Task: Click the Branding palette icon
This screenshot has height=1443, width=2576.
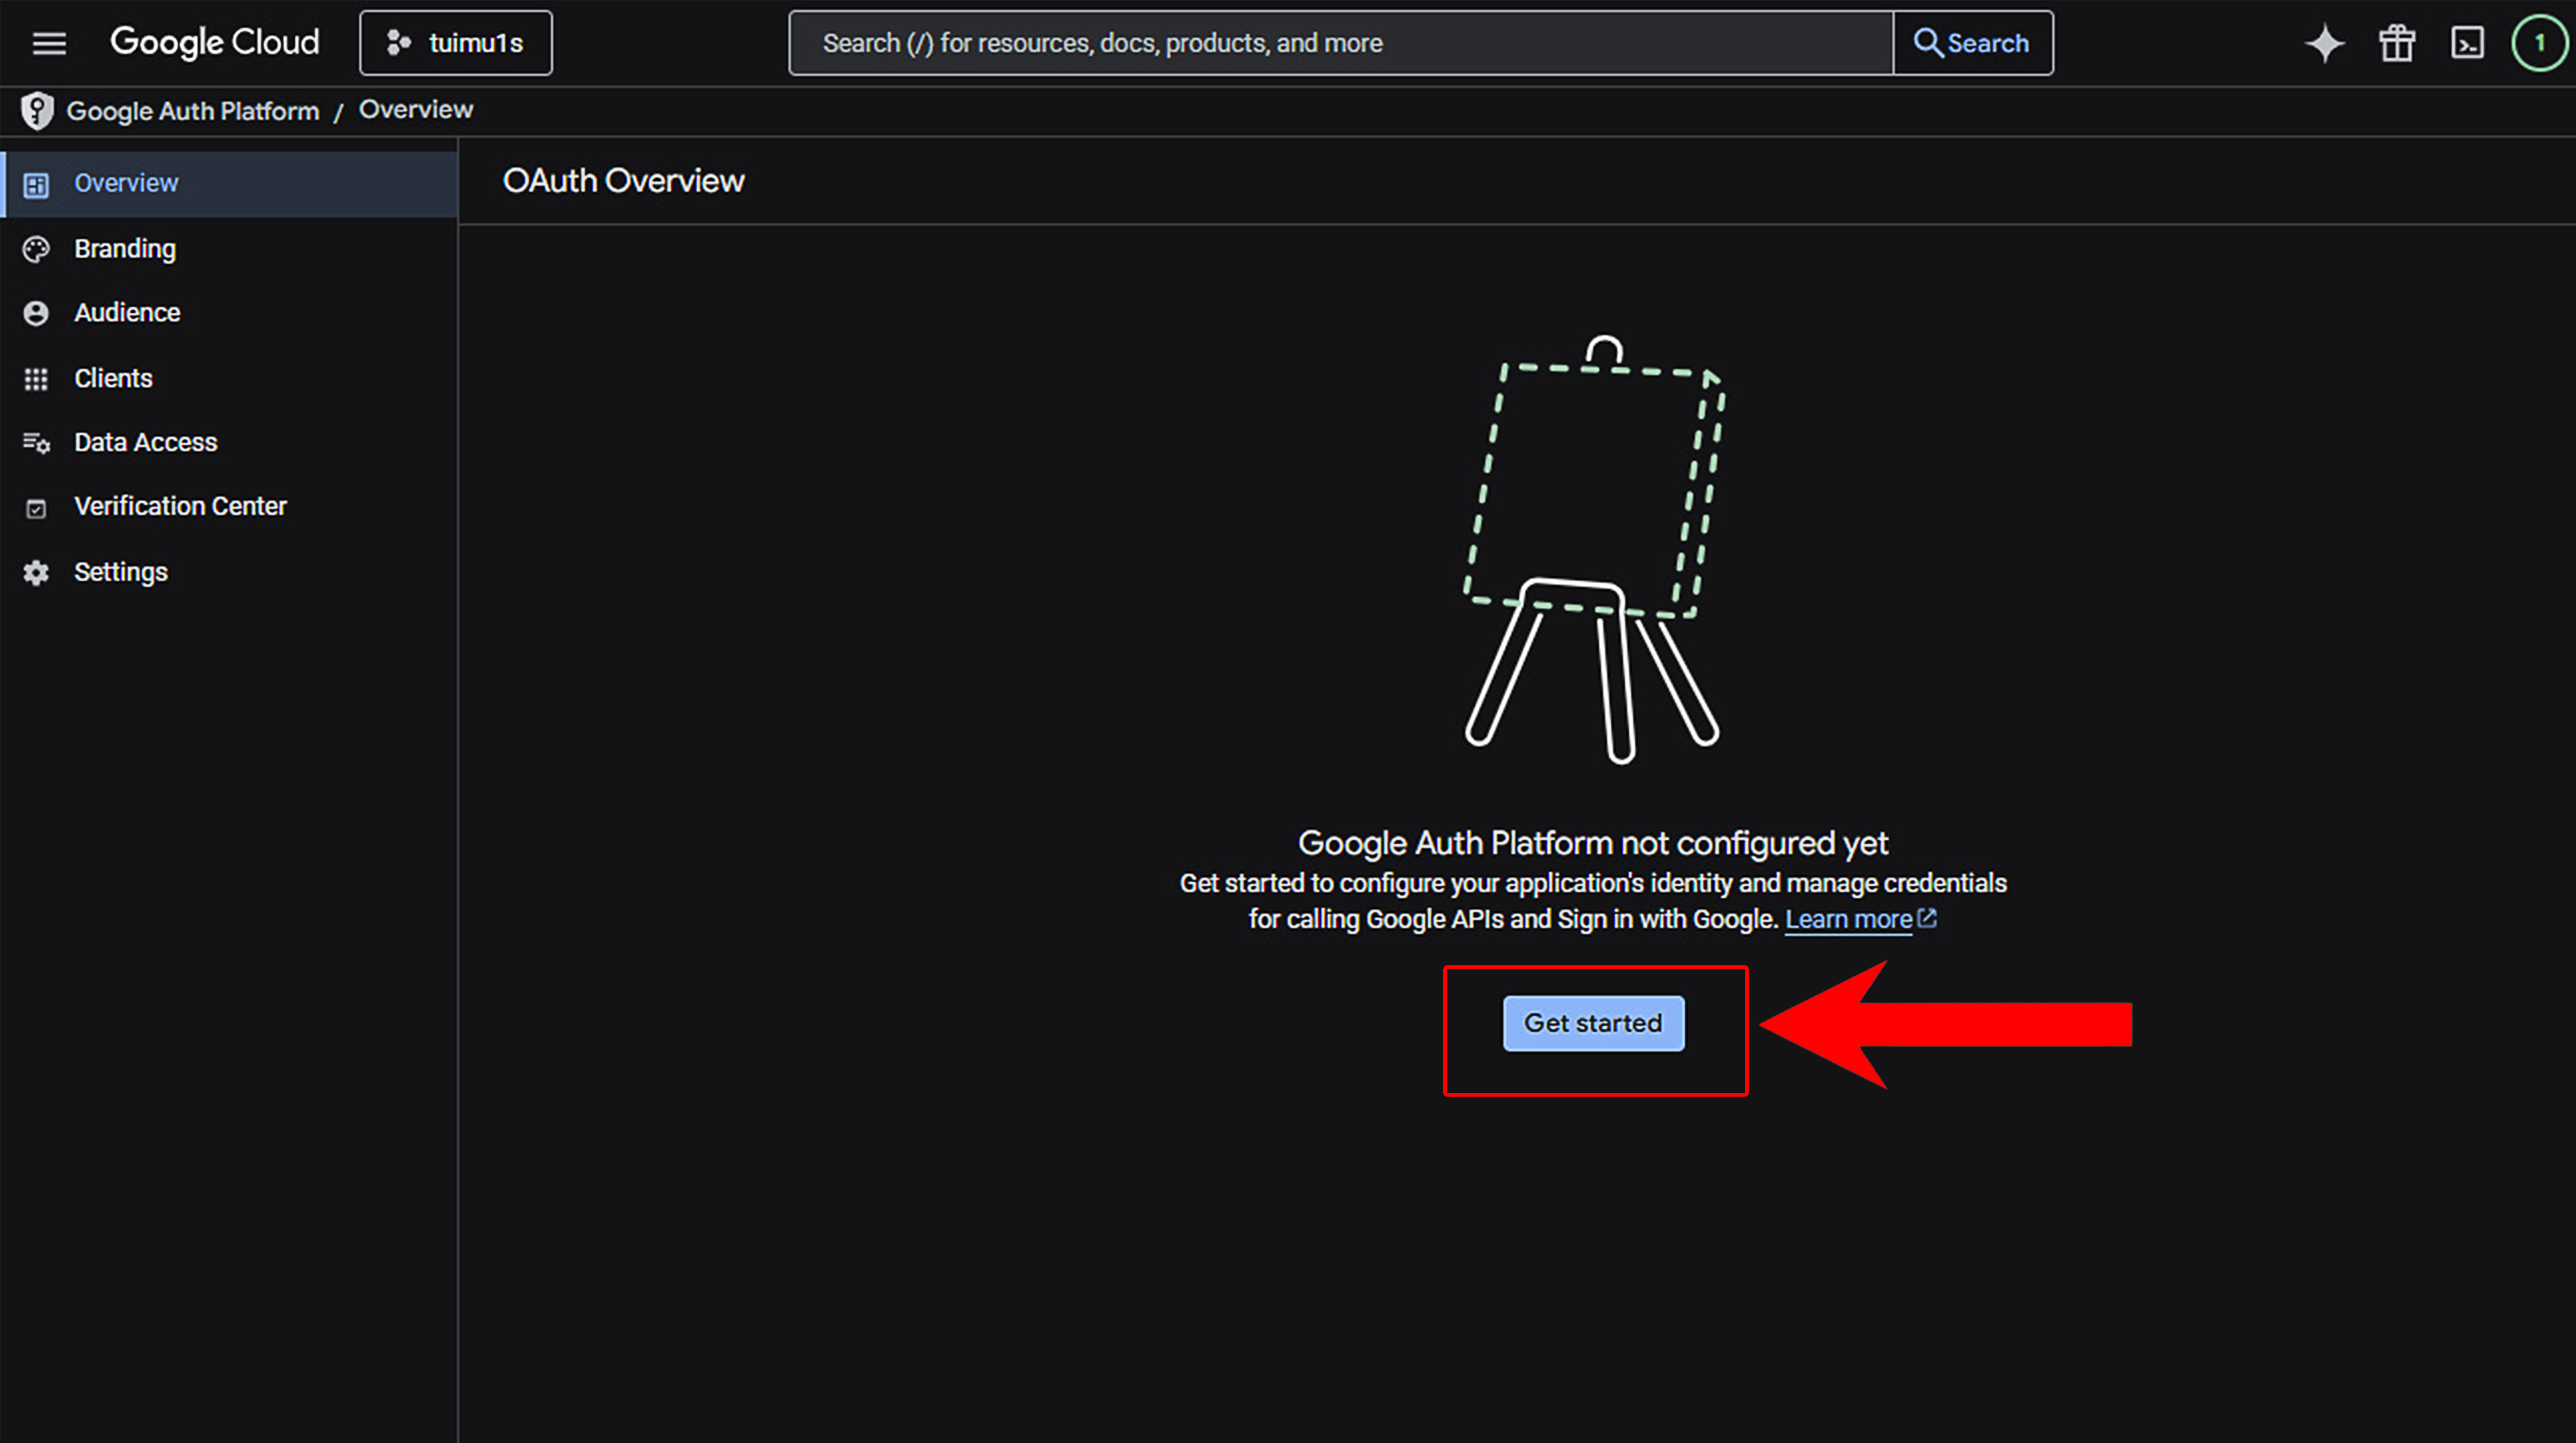Action: click(36, 249)
